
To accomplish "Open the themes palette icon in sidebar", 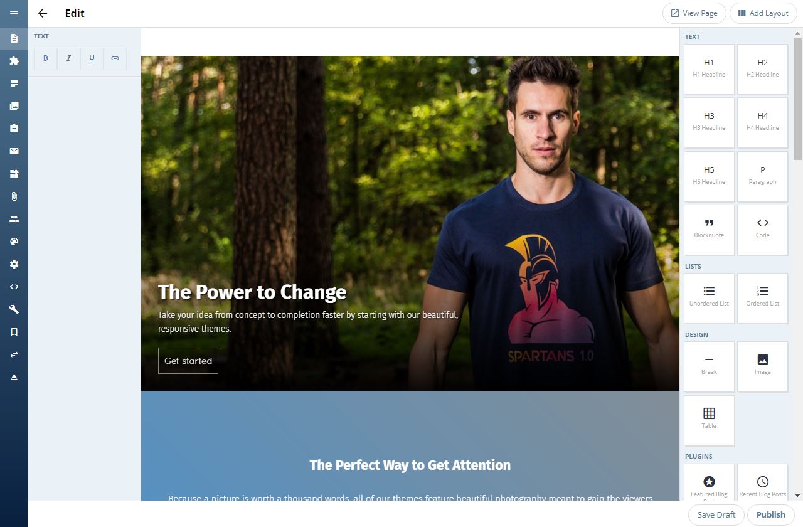I will pyautogui.click(x=14, y=242).
